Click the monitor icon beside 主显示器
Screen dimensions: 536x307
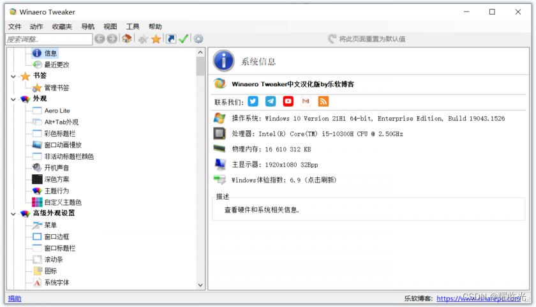(220, 165)
